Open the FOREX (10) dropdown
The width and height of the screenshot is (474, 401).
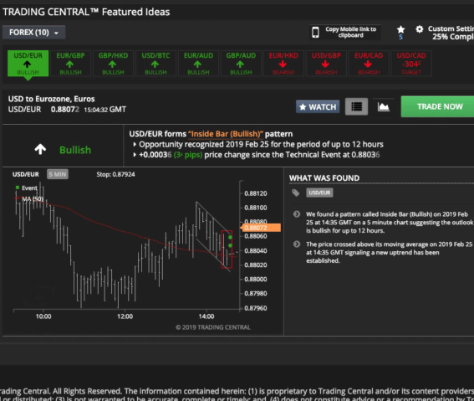(x=33, y=33)
